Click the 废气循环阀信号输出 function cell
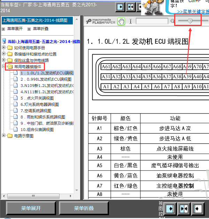This screenshot has width=209, height=219. click(175, 166)
